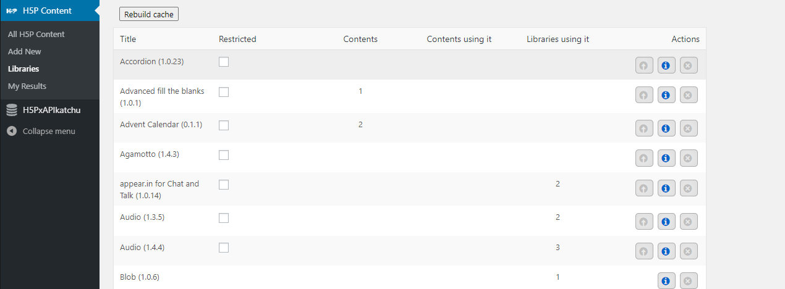This screenshot has height=289, width=785.
Task: Upgrade Advanced fill the blanks library
Action: [644, 95]
